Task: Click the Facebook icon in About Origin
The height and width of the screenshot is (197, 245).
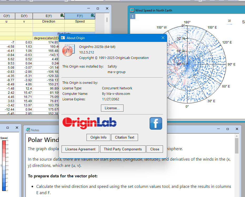Action: click(x=156, y=123)
